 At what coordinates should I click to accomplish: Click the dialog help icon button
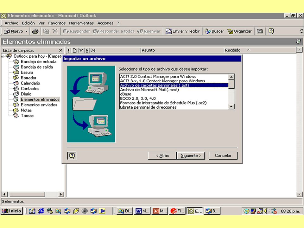click(x=72, y=156)
